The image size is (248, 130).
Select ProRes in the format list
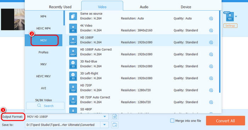(43, 52)
